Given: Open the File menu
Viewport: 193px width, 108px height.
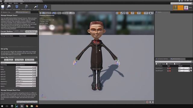Looking at the screenshot, I should (2, 3).
